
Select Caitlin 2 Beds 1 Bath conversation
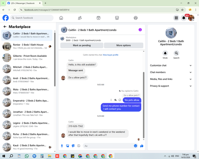tap(27, 35)
